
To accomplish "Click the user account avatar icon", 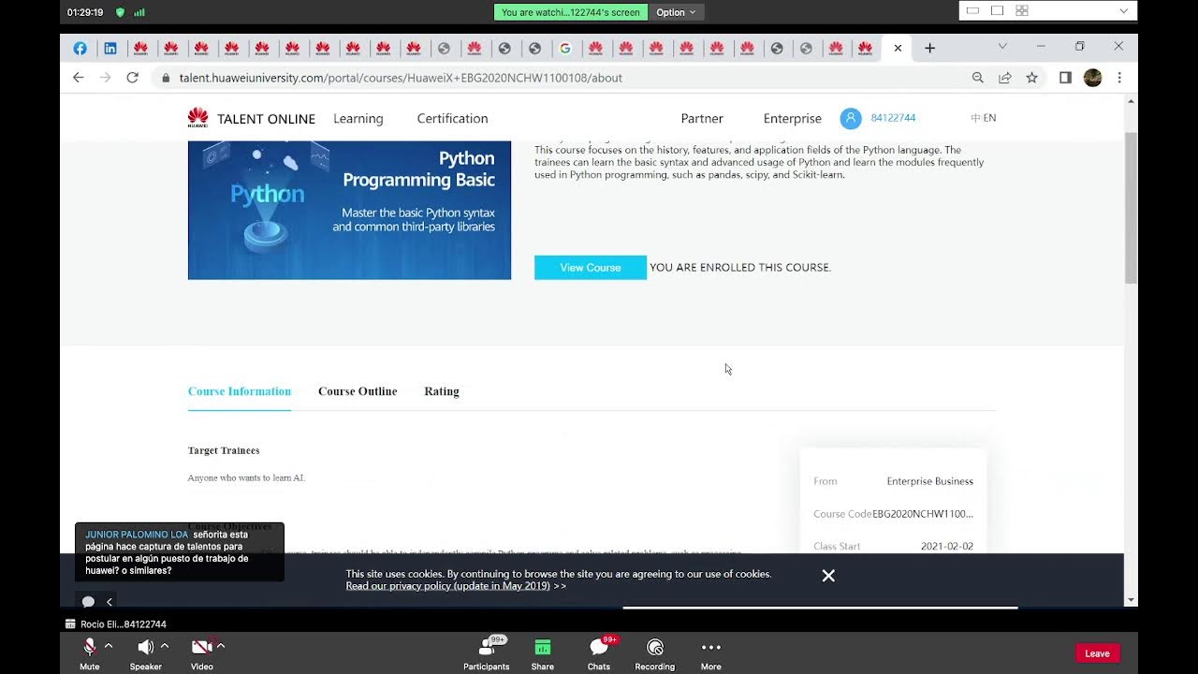I will [x=851, y=118].
